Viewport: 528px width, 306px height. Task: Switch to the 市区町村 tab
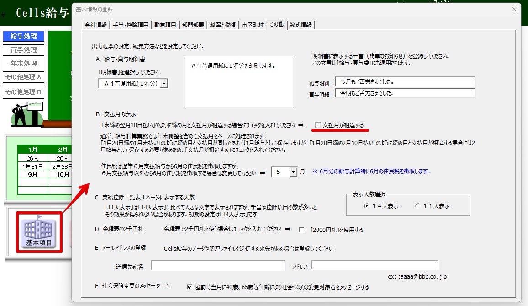[252, 25]
